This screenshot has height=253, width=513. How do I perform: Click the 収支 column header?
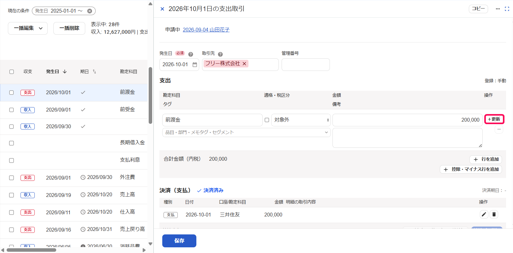pyautogui.click(x=28, y=72)
